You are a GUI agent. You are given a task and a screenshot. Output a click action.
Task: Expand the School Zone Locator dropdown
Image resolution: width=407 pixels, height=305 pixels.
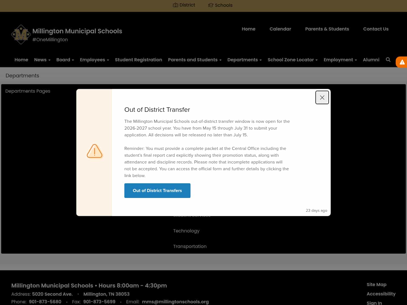293,60
